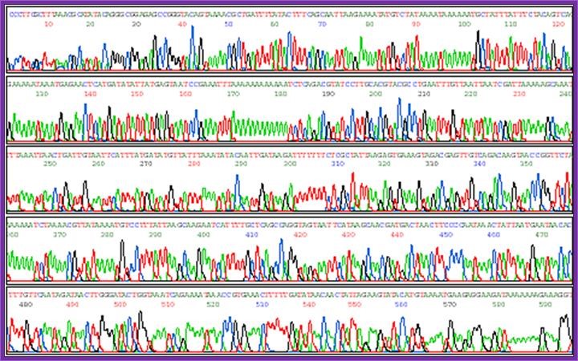The height and width of the screenshot is (361, 578).
Task: Select position 120 at first row's end
Action: pyautogui.click(x=556, y=24)
